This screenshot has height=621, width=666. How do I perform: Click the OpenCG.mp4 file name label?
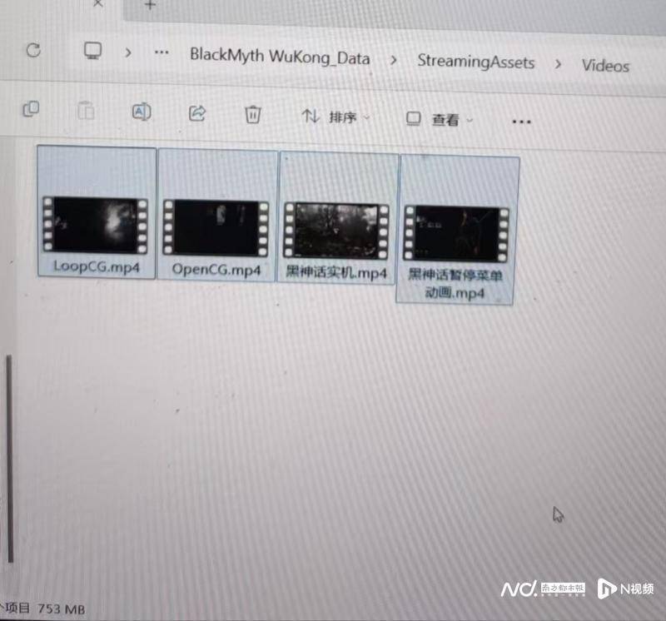pyautogui.click(x=216, y=270)
